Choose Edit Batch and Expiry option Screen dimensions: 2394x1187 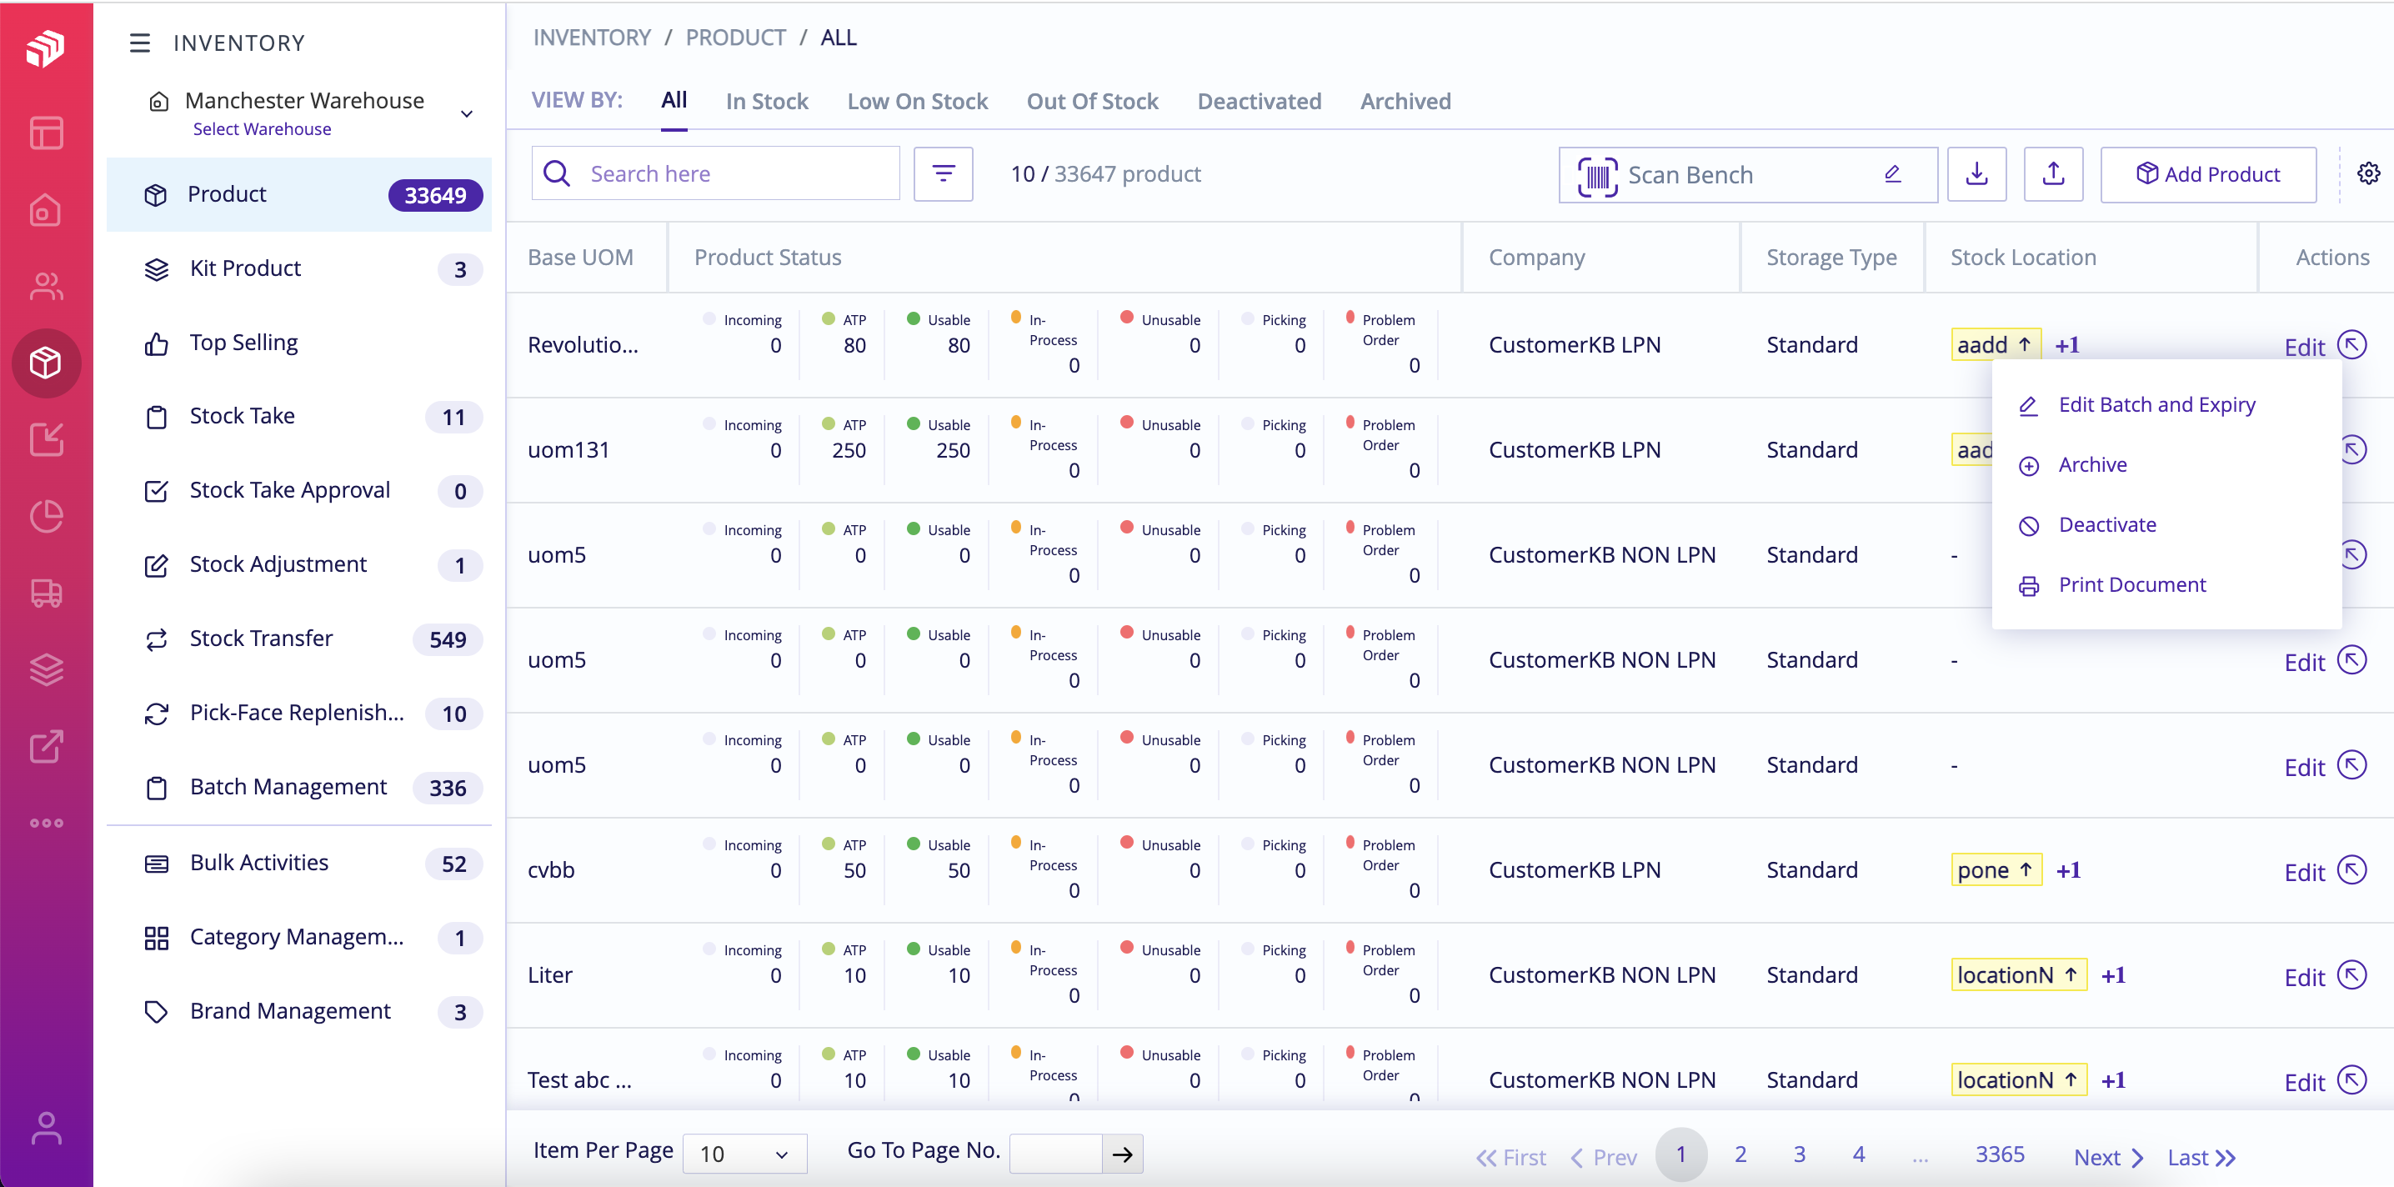(x=2156, y=404)
